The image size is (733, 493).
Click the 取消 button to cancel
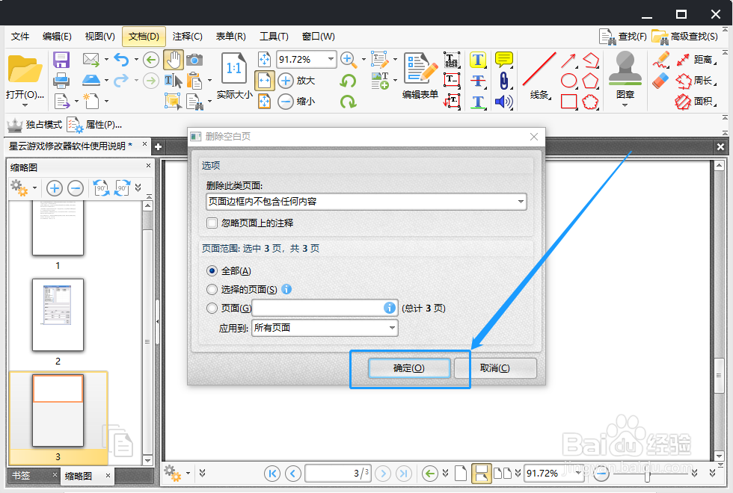[x=497, y=368]
